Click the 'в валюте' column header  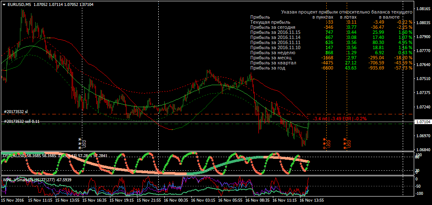coord(388,17)
